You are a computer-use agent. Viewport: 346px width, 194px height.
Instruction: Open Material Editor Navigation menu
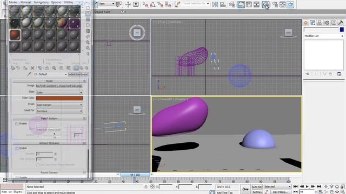pos(41,2)
